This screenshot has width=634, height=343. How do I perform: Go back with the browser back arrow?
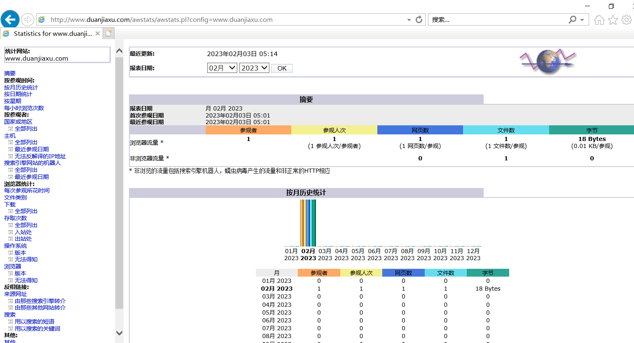point(10,19)
